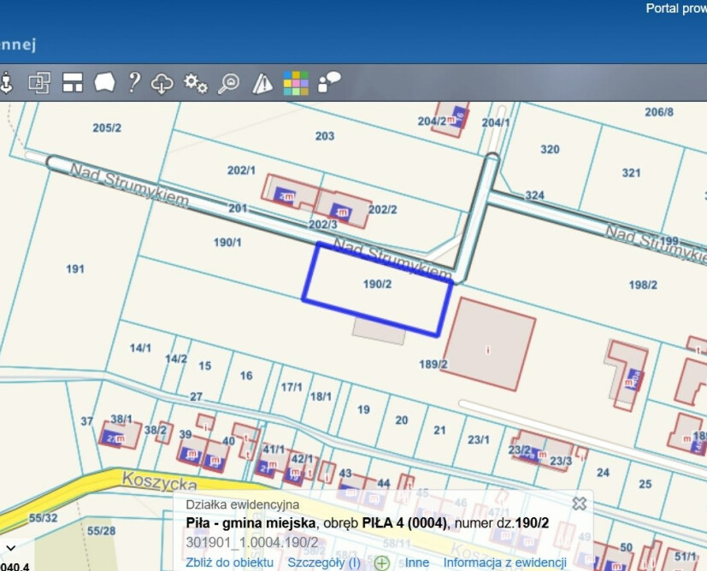Click the magnifier search tool
This screenshot has height=571, width=707.
229,83
